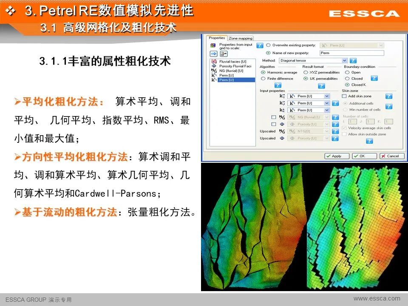Open help under the Algorithm options
Image resolution: width=408 pixels, height=306 pixels.
(278, 85)
